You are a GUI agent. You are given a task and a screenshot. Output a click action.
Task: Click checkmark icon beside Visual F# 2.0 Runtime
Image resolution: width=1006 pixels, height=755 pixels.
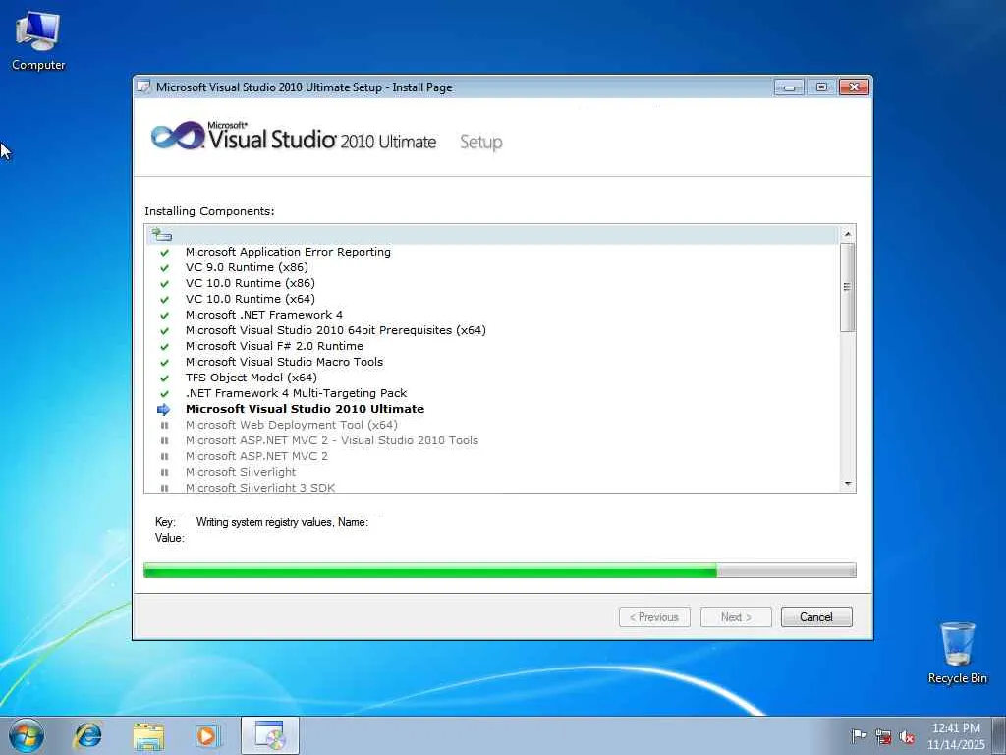(164, 347)
